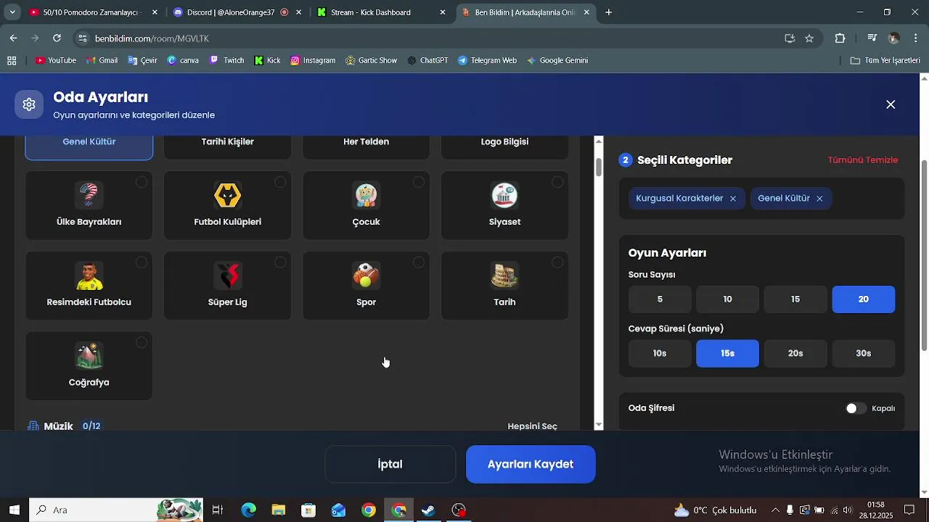Click the Oda Ayarları gear icon

pos(29,104)
